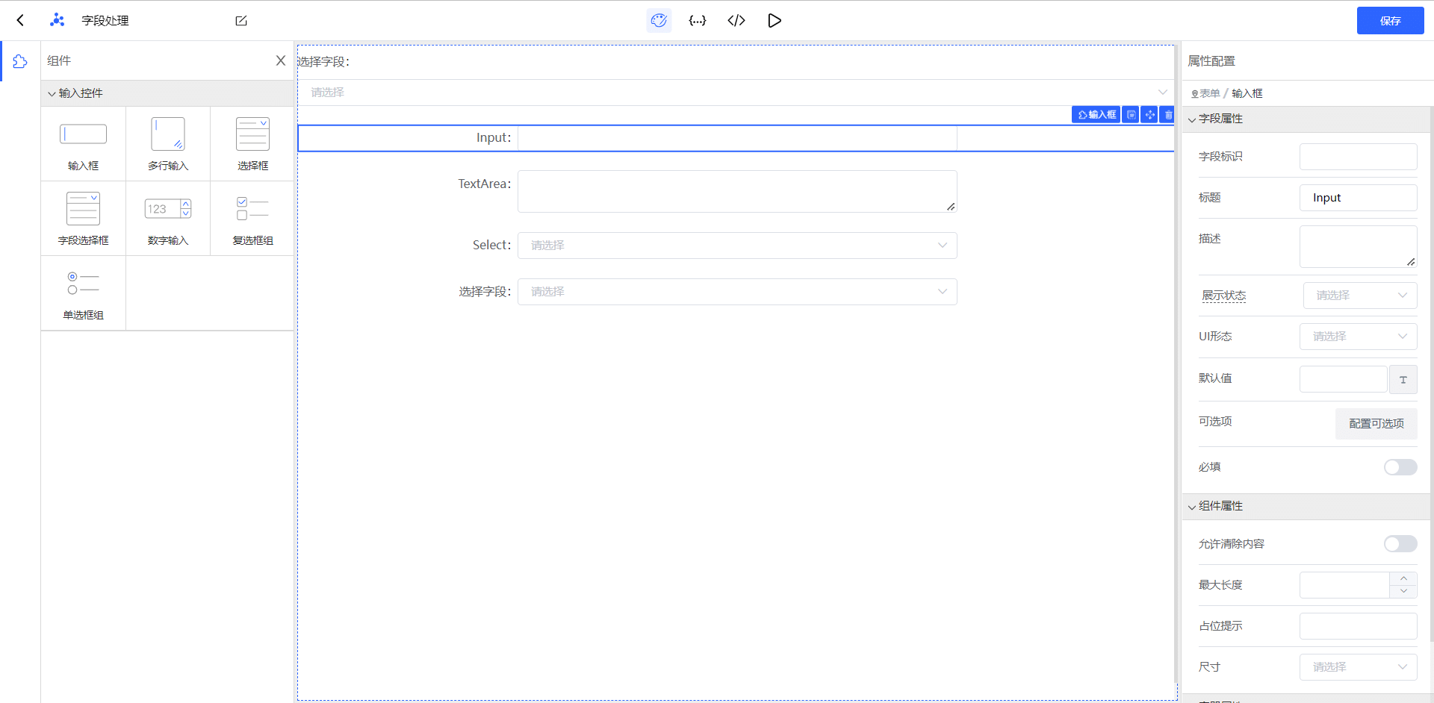Image resolution: width=1434 pixels, height=703 pixels.
Task: Delete selected input with trash icon
Action: coord(1168,115)
